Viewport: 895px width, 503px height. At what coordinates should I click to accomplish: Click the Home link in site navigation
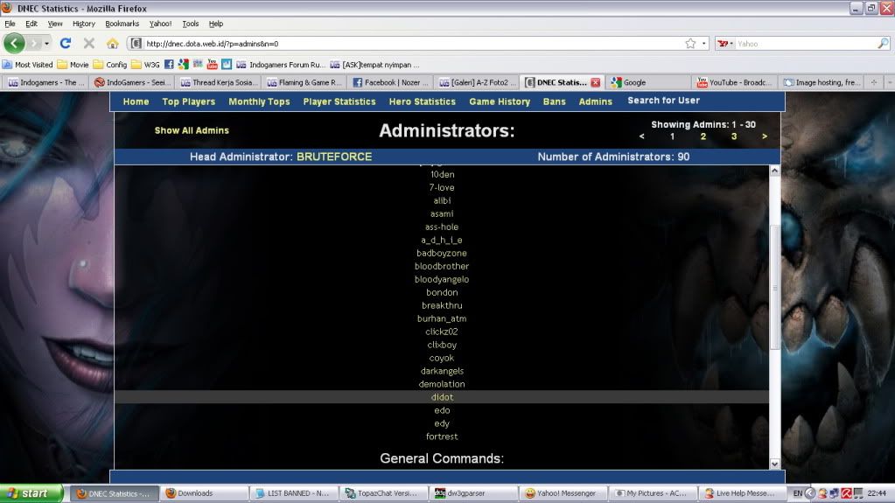136,101
